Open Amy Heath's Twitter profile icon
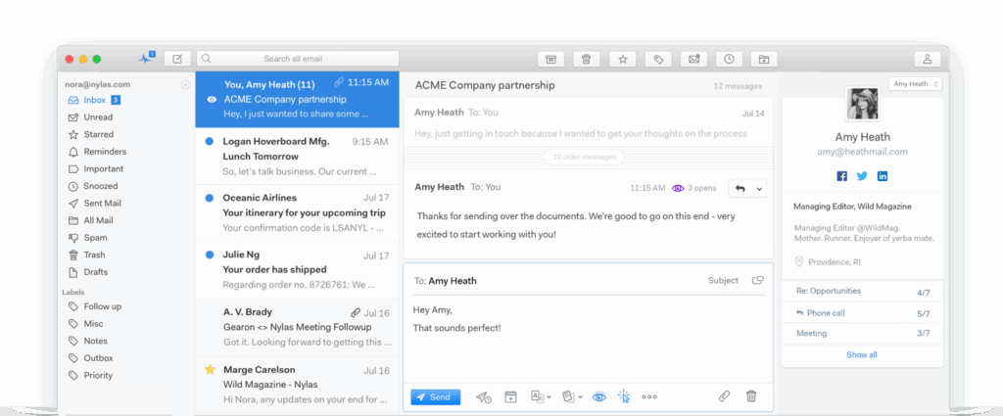 (x=862, y=176)
